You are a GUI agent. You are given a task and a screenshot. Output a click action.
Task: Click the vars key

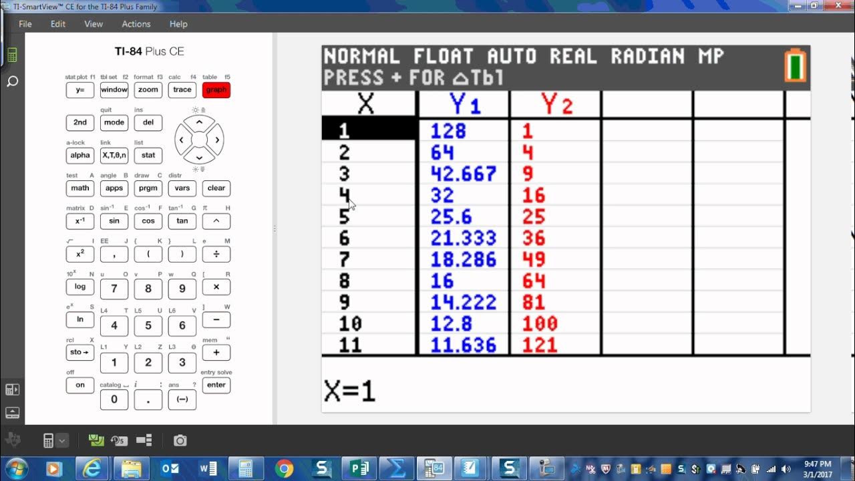pyautogui.click(x=182, y=188)
